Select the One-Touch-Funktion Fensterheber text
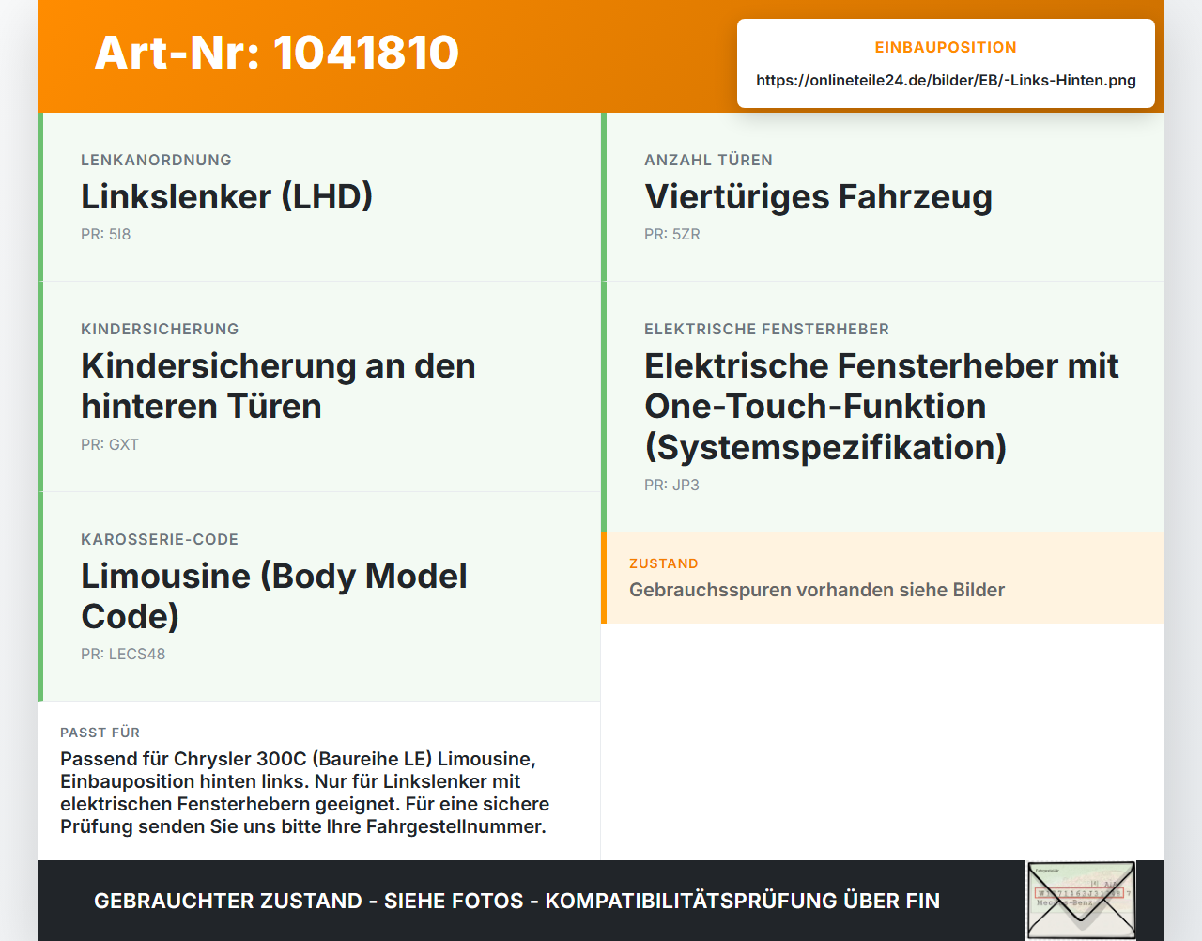 click(881, 406)
